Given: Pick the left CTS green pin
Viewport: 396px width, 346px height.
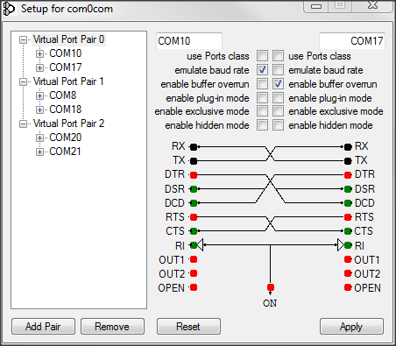Looking at the screenshot, I should click(x=194, y=231).
